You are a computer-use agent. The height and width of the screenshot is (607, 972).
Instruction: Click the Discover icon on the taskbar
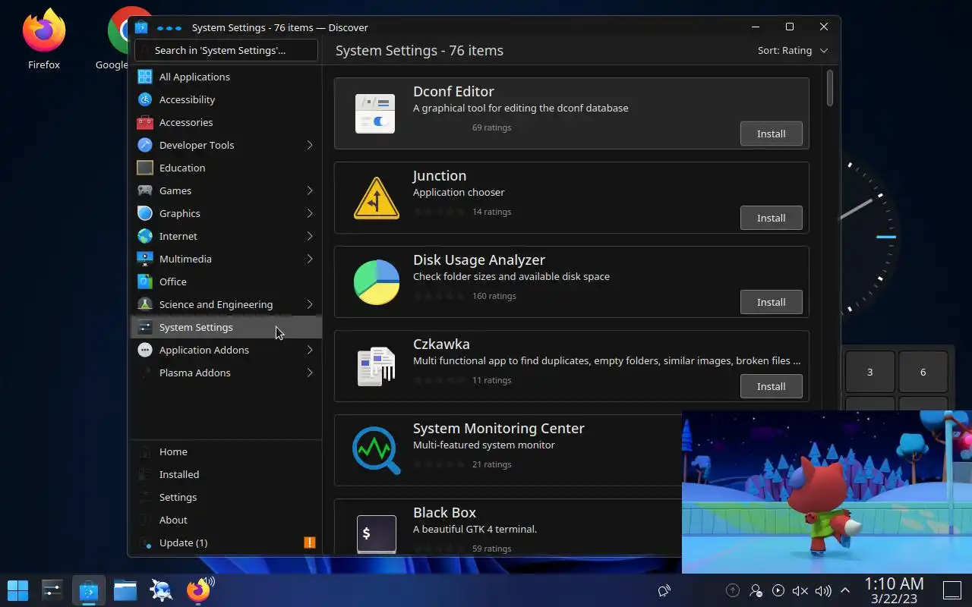89,590
